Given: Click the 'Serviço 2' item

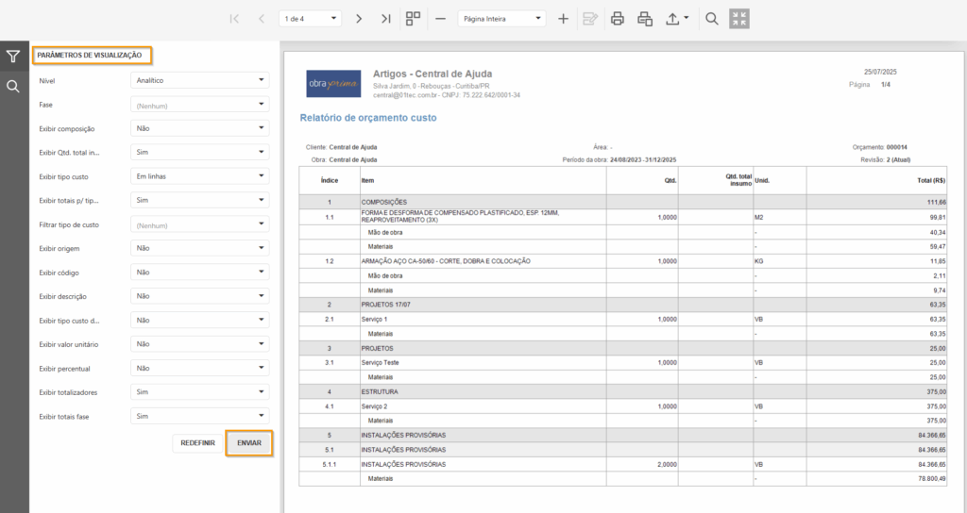Looking at the screenshot, I should [x=374, y=406].
